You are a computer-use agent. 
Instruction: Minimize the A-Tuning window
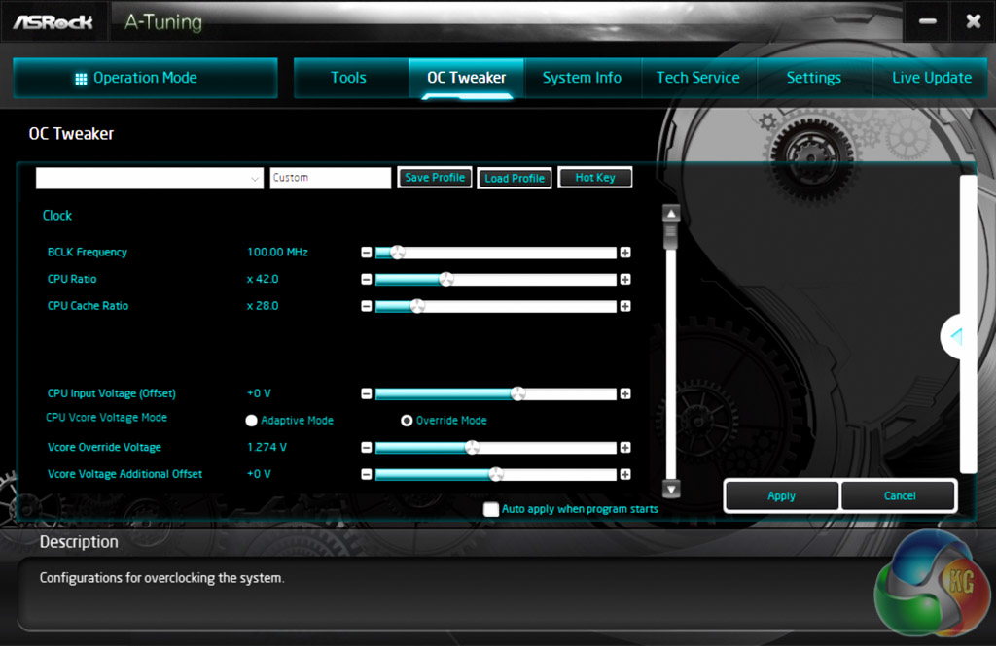(x=927, y=21)
